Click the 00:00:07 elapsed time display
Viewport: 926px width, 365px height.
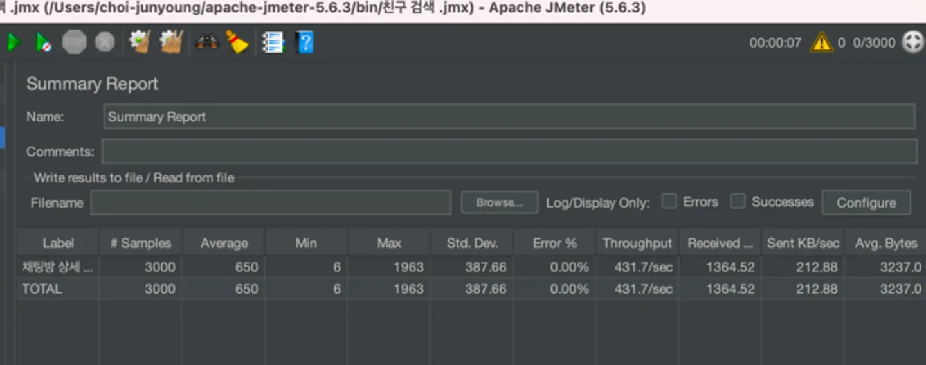tap(776, 43)
